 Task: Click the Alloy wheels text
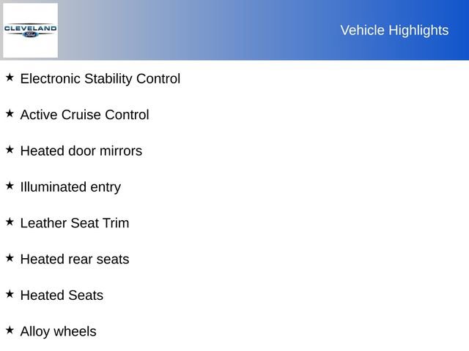click(58, 331)
